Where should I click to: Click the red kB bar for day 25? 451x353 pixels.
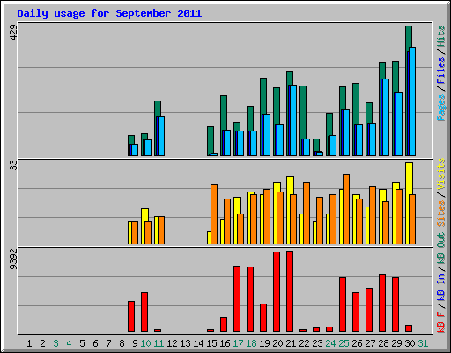coord(343,304)
